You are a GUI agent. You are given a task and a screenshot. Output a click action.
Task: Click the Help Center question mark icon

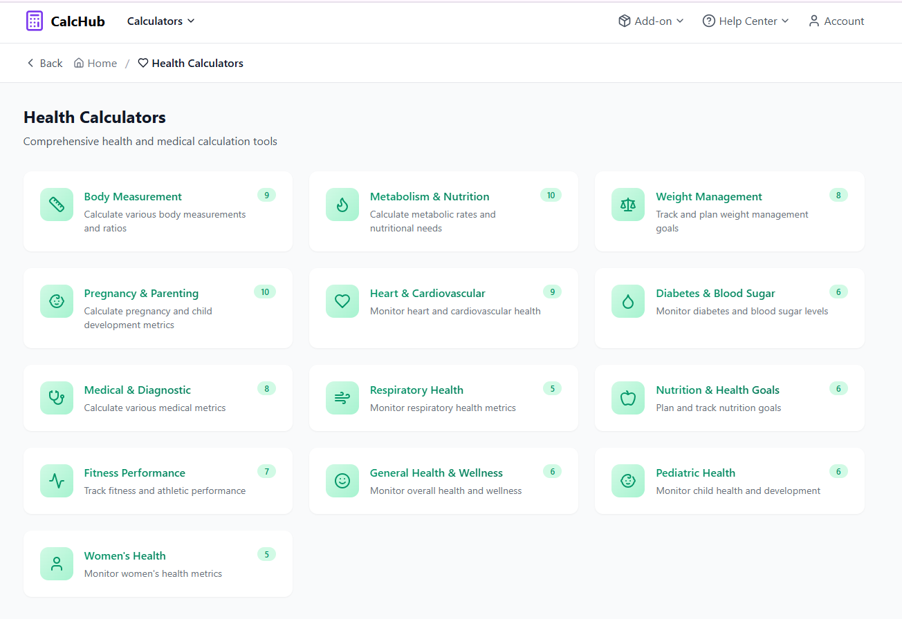tap(709, 21)
